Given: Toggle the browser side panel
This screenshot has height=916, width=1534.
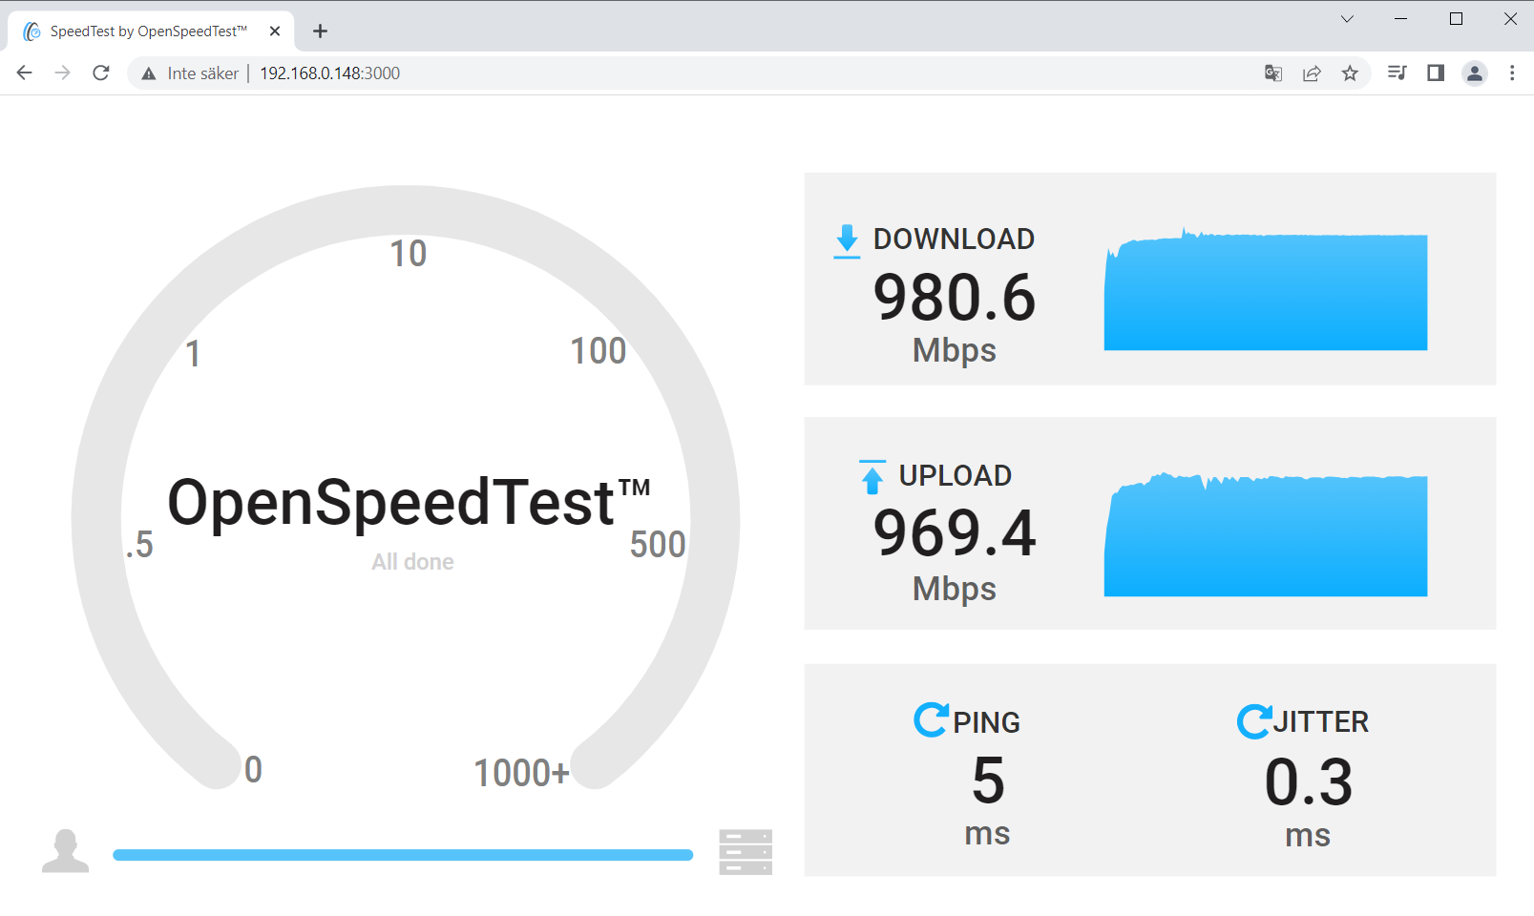Looking at the screenshot, I should pyautogui.click(x=1435, y=73).
